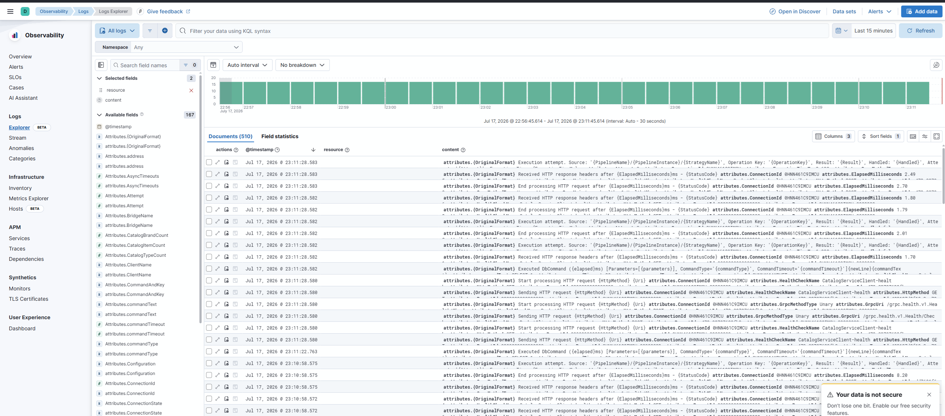Screen dimensions: 945x416
Task: Enter fullscreen mode for the data grid
Action: [x=937, y=136]
